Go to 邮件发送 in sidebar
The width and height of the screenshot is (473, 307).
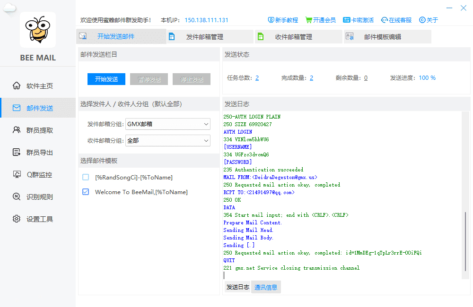[x=38, y=108]
